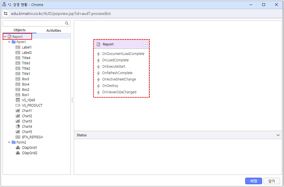This screenshot has height=187, width=284.
Task: Collapse the Report tree node
Action: [5, 37]
